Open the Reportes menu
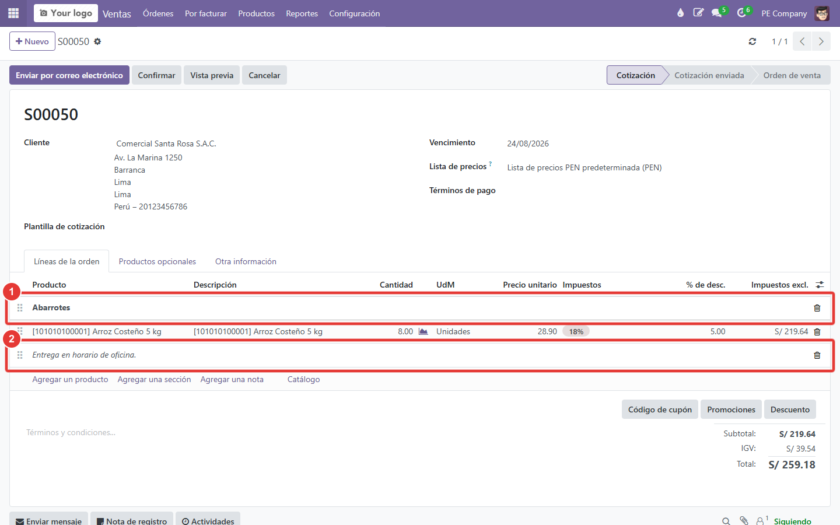The width and height of the screenshot is (840, 525). coord(302,13)
